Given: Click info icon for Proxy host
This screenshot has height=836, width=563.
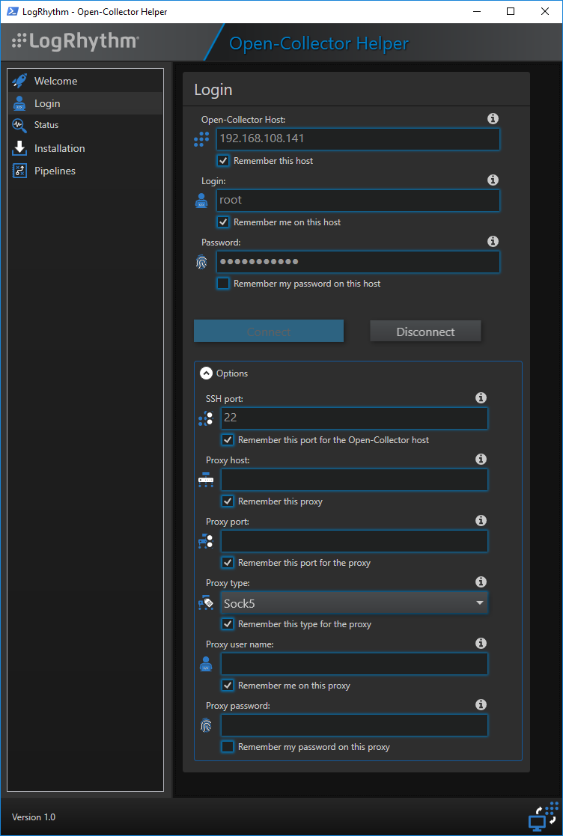Looking at the screenshot, I should 481,459.
